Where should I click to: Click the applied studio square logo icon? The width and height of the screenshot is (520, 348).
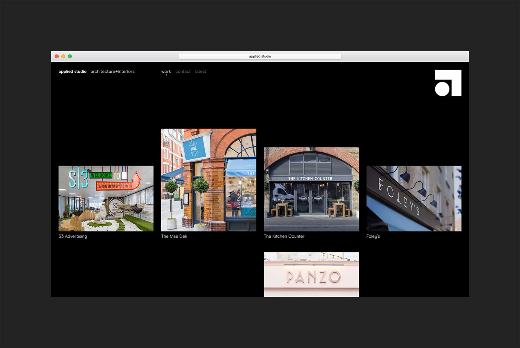448,83
